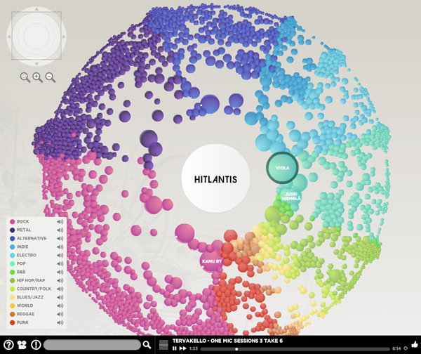Click the 1:33 elapsed time
This screenshot has height=354, width=421.
click(x=194, y=348)
